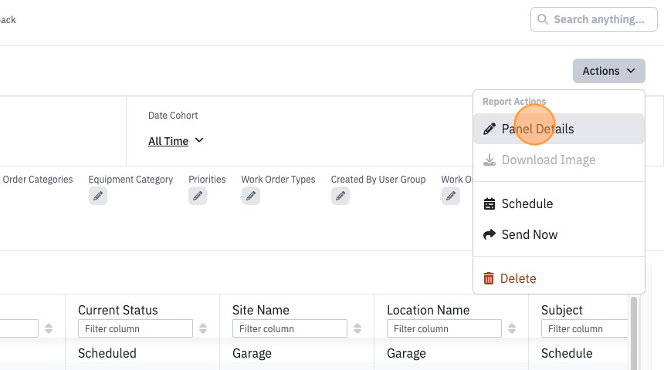Click the Site Name filter column field

pos(290,328)
